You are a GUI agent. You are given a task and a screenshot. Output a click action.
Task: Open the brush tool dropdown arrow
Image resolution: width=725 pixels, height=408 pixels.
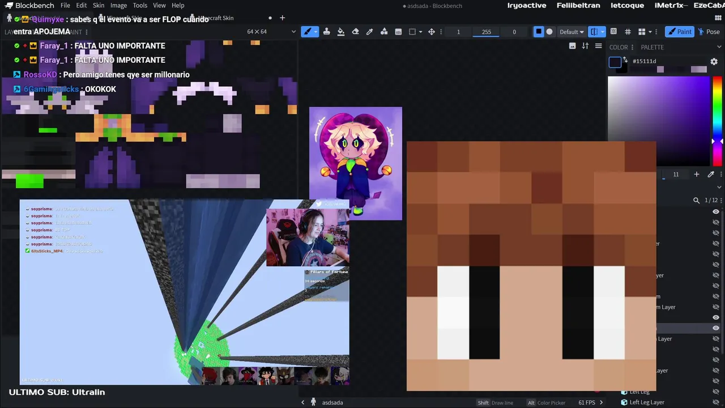[315, 32]
